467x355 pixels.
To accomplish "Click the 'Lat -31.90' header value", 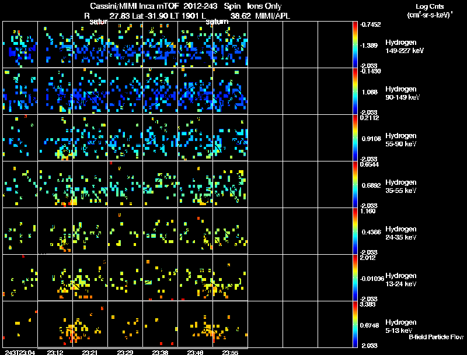I will (x=151, y=16).
